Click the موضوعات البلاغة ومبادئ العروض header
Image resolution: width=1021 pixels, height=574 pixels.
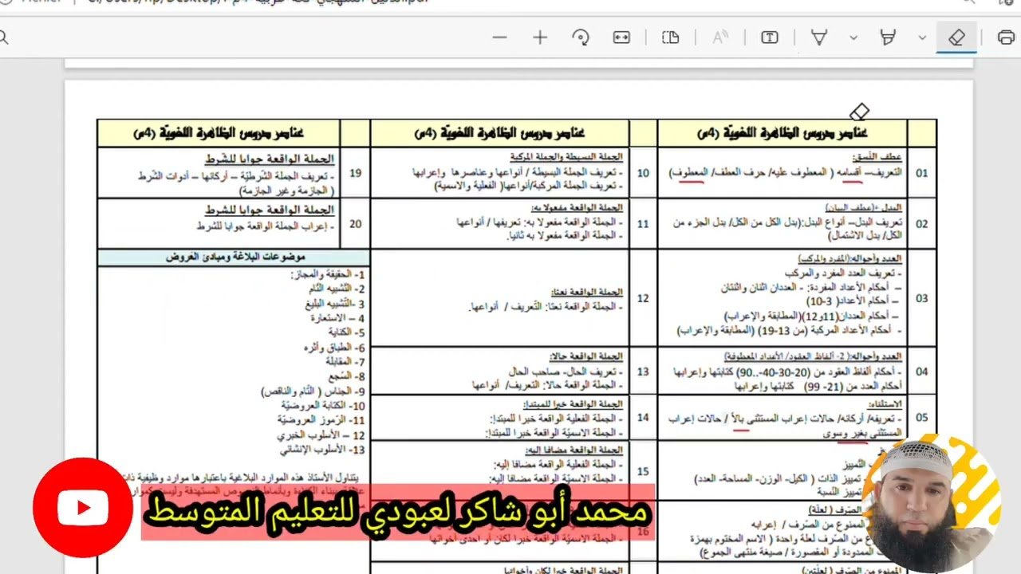click(234, 258)
